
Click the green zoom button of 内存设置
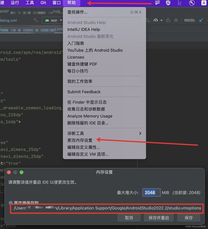[22, 172]
